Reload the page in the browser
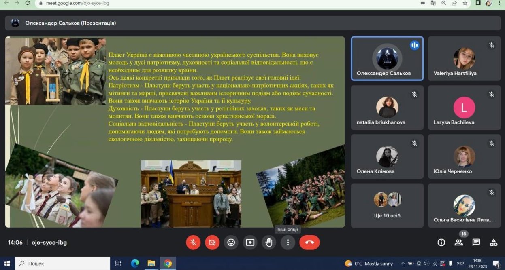 [x=28, y=3]
